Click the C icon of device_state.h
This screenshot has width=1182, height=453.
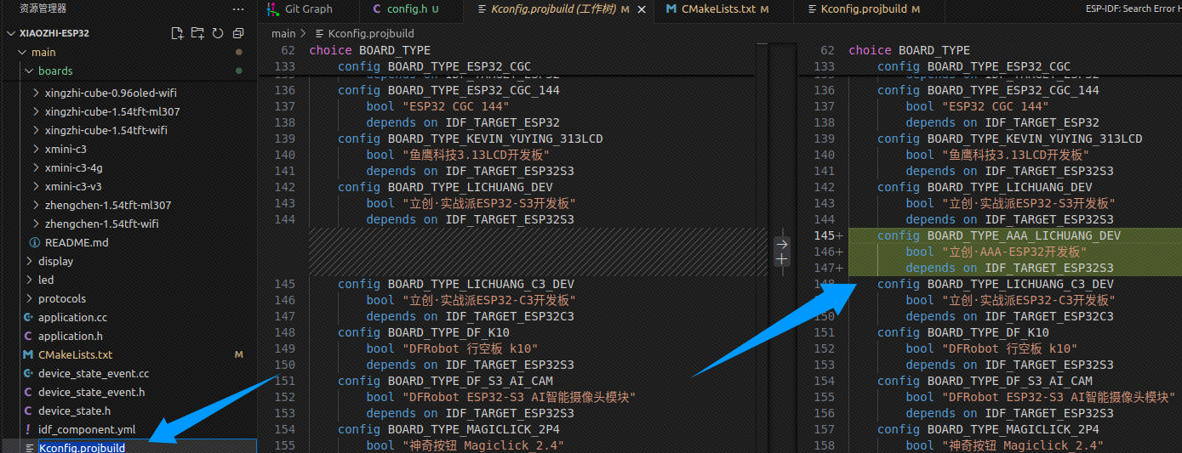tap(28, 411)
